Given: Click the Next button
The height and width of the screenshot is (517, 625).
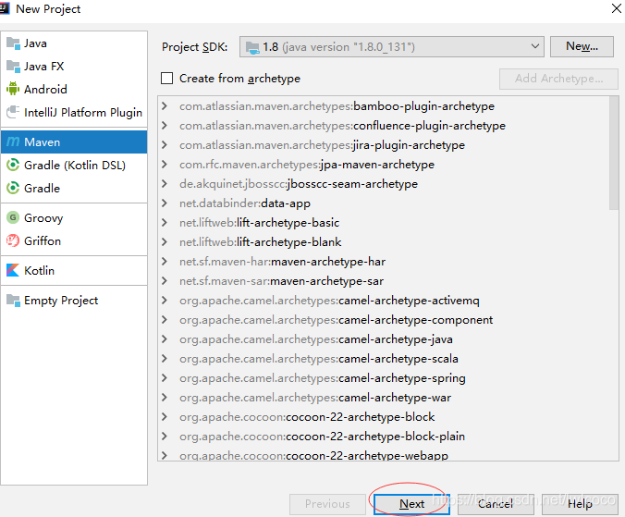Looking at the screenshot, I should pyautogui.click(x=411, y=504).
